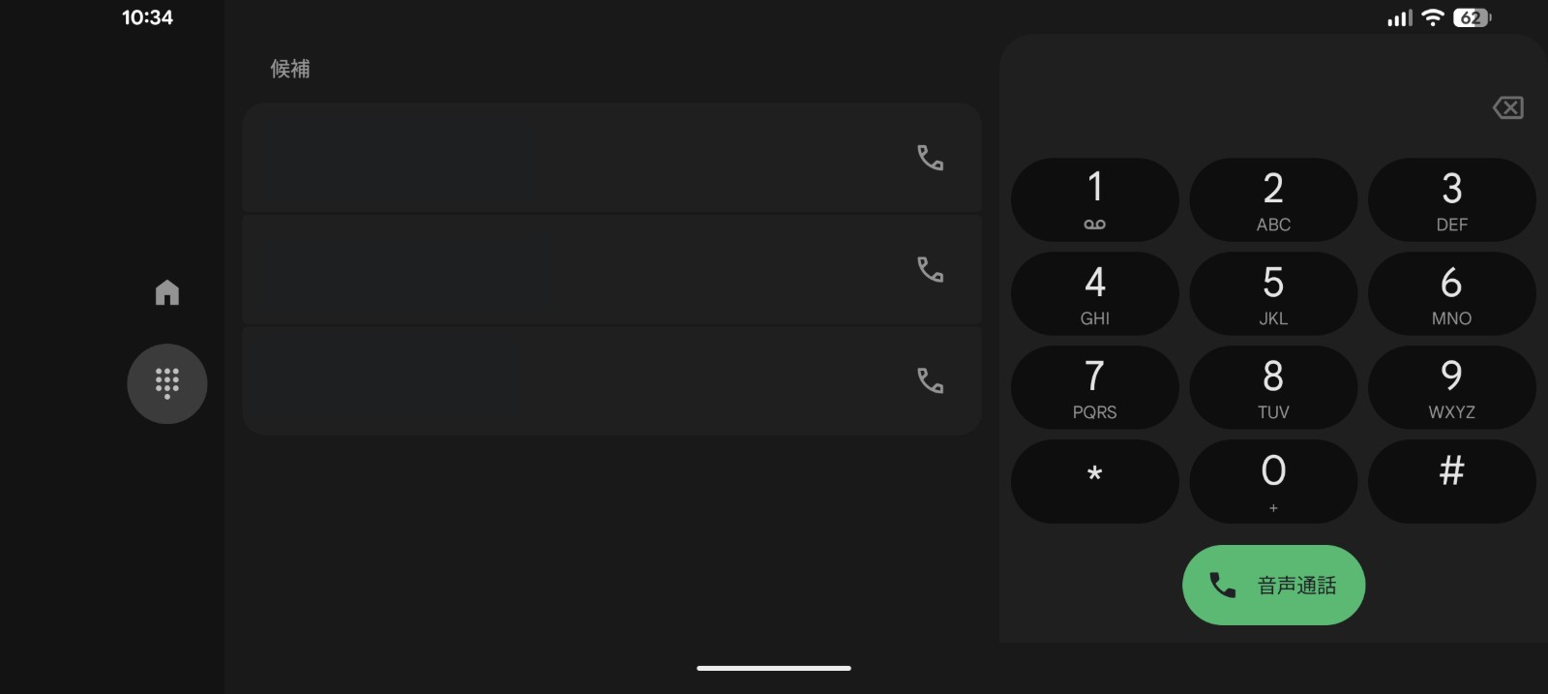1548x694 pixels.
Task: Call the first suggested contact
Action: pyautogui.click(x=930, y=158)
